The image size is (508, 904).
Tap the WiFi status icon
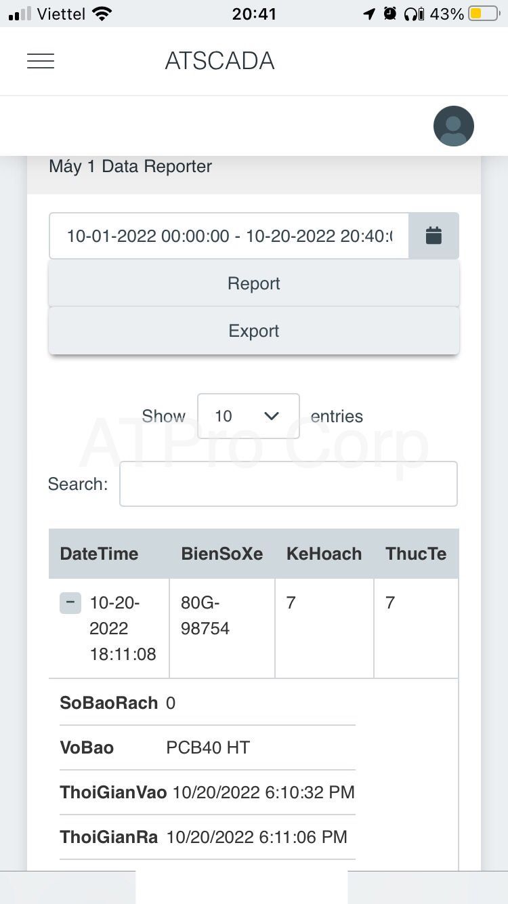[x=102, y=14]
